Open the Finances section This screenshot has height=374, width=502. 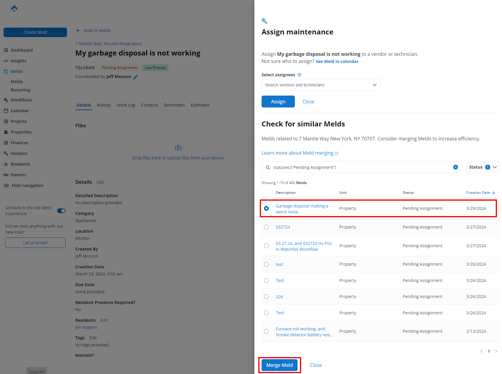[20, 142]
